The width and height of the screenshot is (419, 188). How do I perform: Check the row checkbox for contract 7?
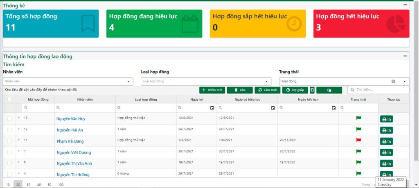pyautogui.click(x=9, y=152)
